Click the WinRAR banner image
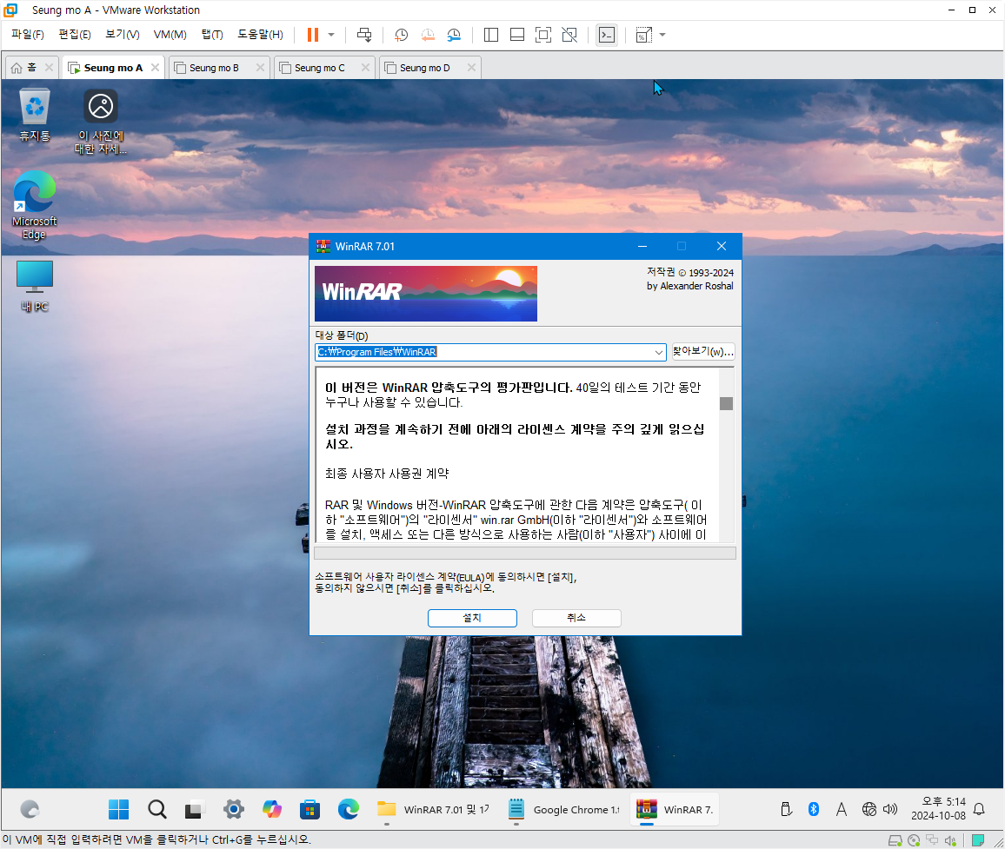 tap(426, 294)
